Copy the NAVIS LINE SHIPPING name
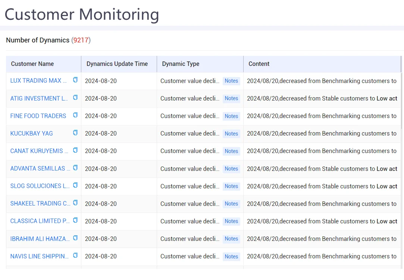This screenshot has width=404, height=280. pyautogui.click(x=75, y=255)
